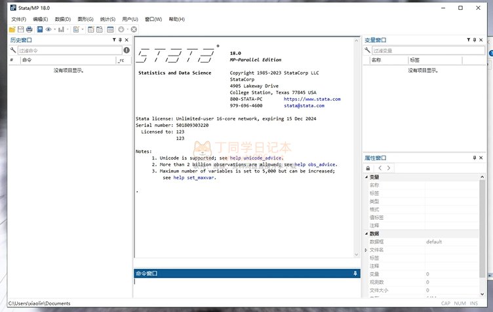Open the 统计(S) menu
Image resolution: width=493 pixels, height=312 pixels.
coord(108,19)
